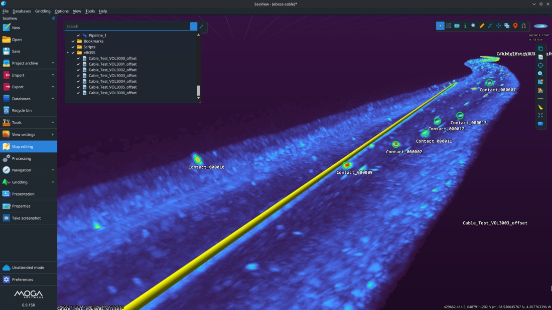Uncheck the Scripts folder checkbox
This screenshot has width=552, height=310.
pos(73,47)
